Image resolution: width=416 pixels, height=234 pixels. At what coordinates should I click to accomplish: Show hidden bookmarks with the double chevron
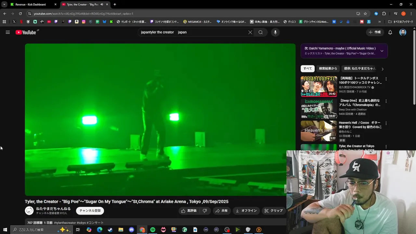[x=379, y=22]
